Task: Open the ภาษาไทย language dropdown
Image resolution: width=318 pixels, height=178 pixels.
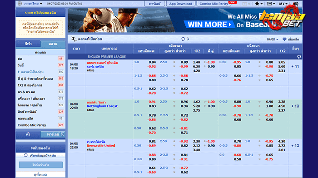Action: click(33, 4)
